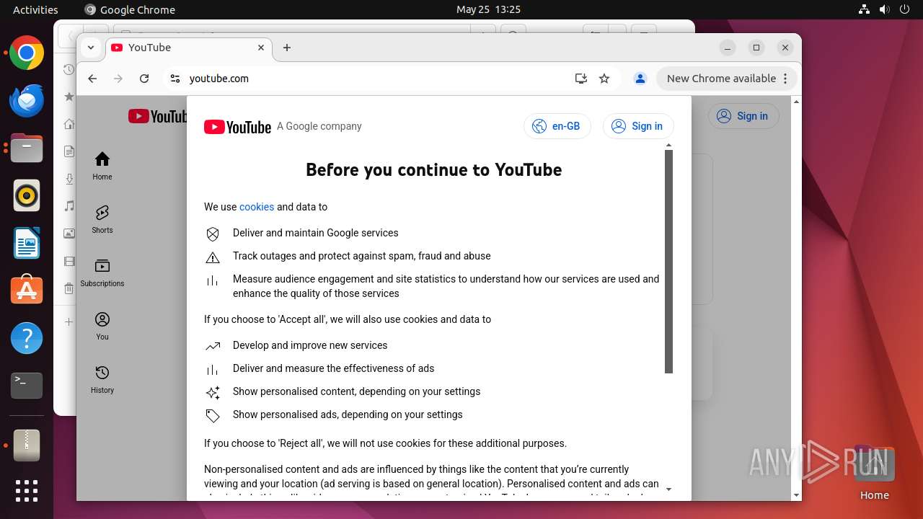Click 'Before you continue to YouTube' heading
The image size is (923, 519).
[433, 170]
